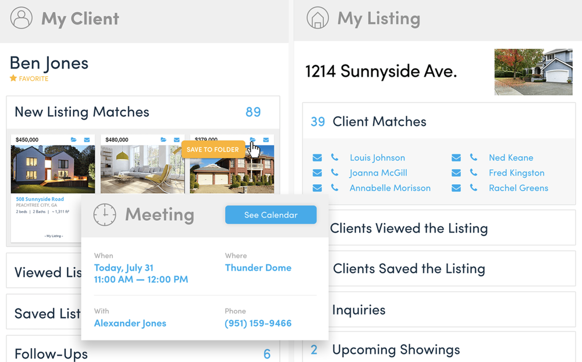Click the email icon beside Louis Johnson
The width and height of the screenshot is (582, 362).
(x=317, y=157)
